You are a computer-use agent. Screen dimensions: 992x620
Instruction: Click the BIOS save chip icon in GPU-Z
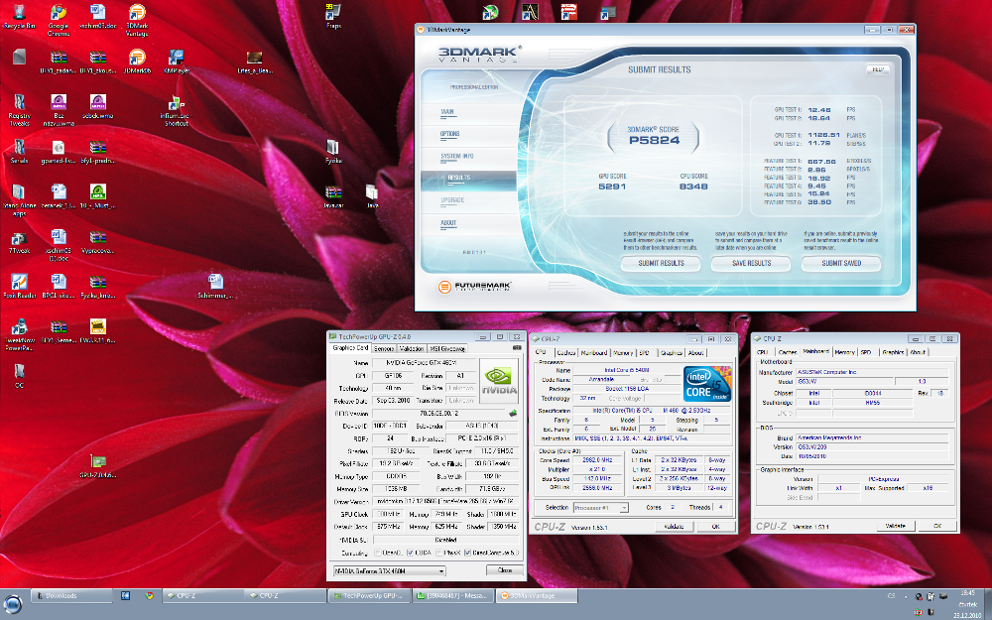tap(513, 413)
